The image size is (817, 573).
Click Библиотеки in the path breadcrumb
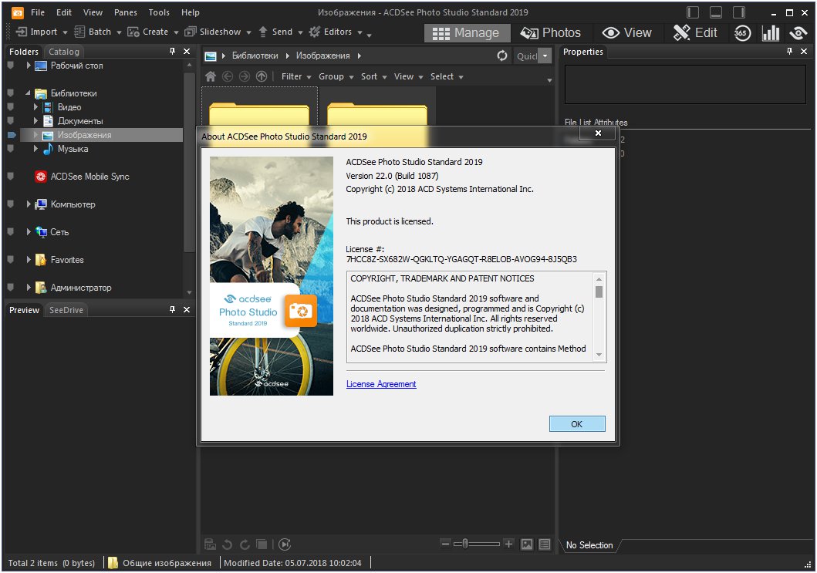click(255, 56)
